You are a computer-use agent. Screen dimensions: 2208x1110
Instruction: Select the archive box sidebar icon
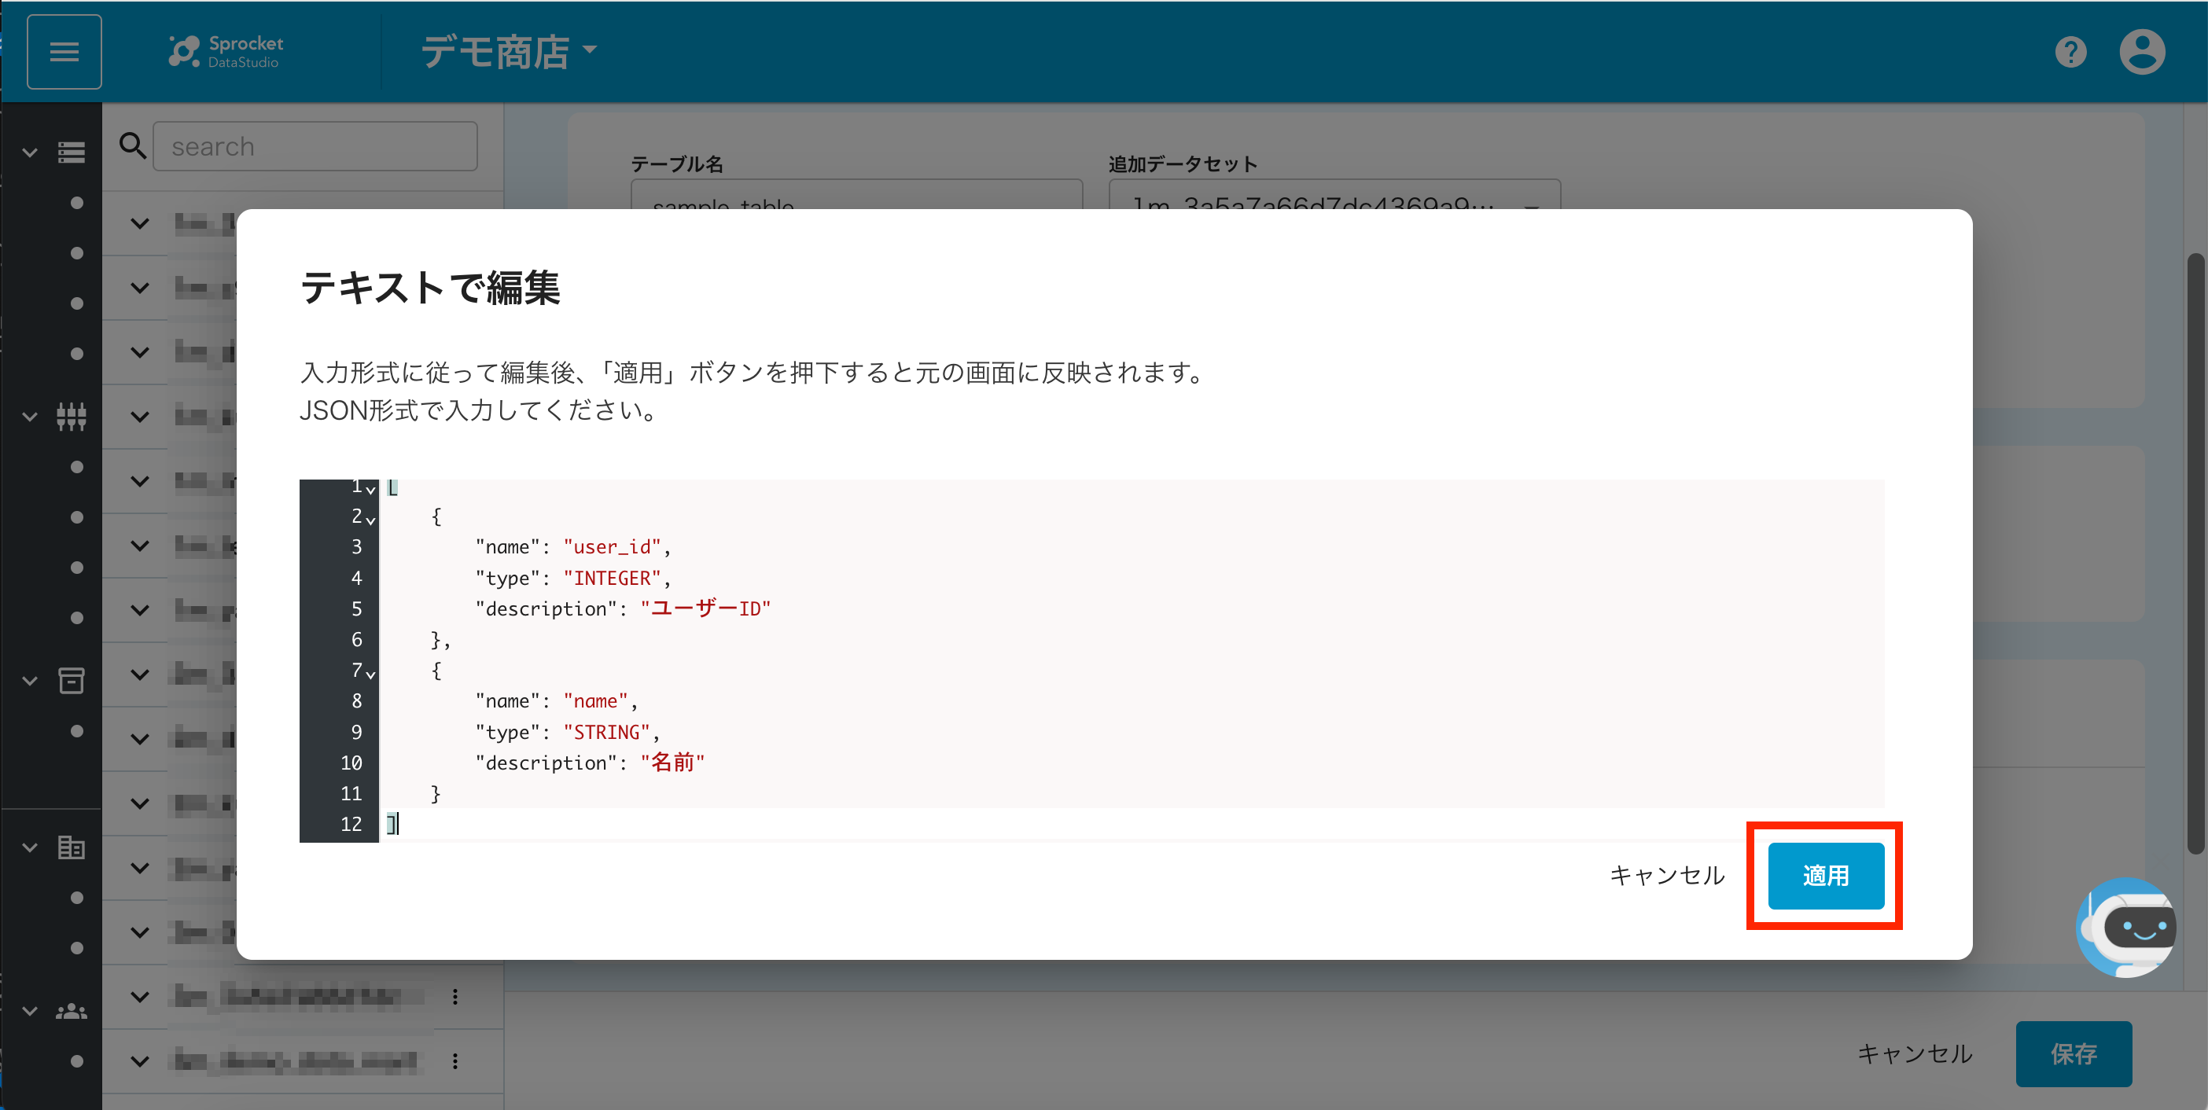71,681
